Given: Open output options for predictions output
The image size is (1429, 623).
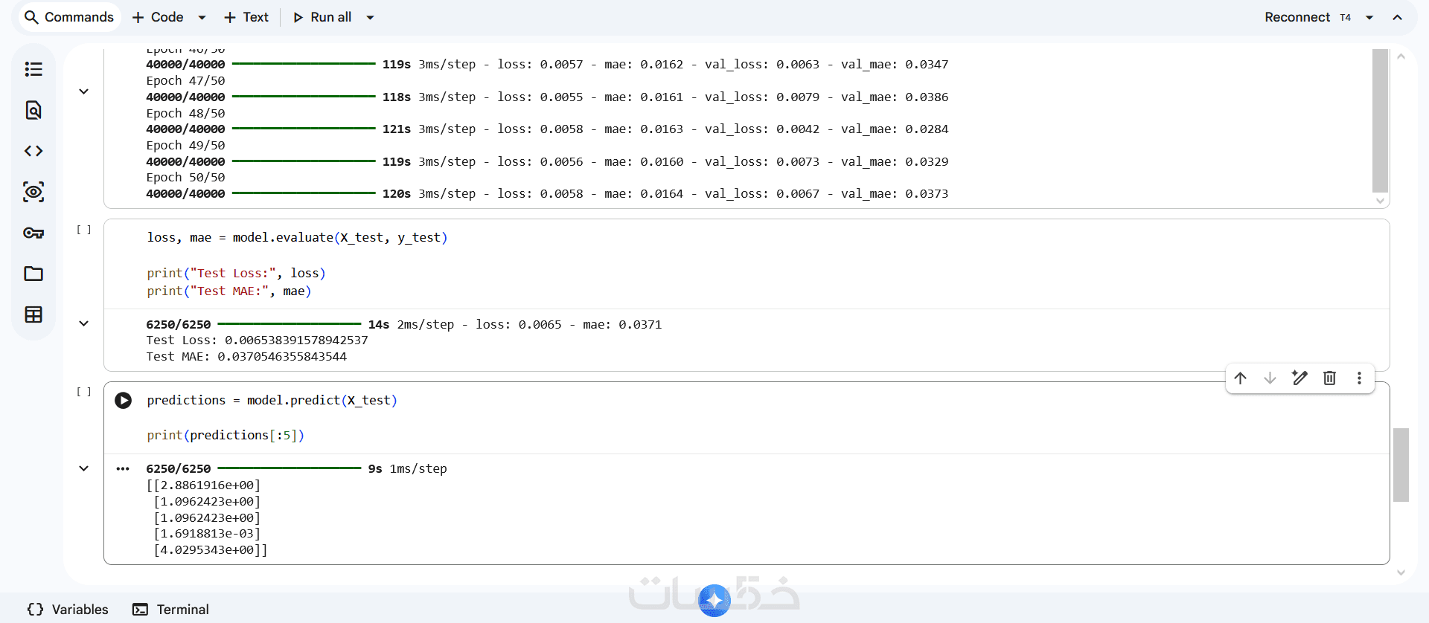Looking at the screenshot, I should click(x=124, y=469).
